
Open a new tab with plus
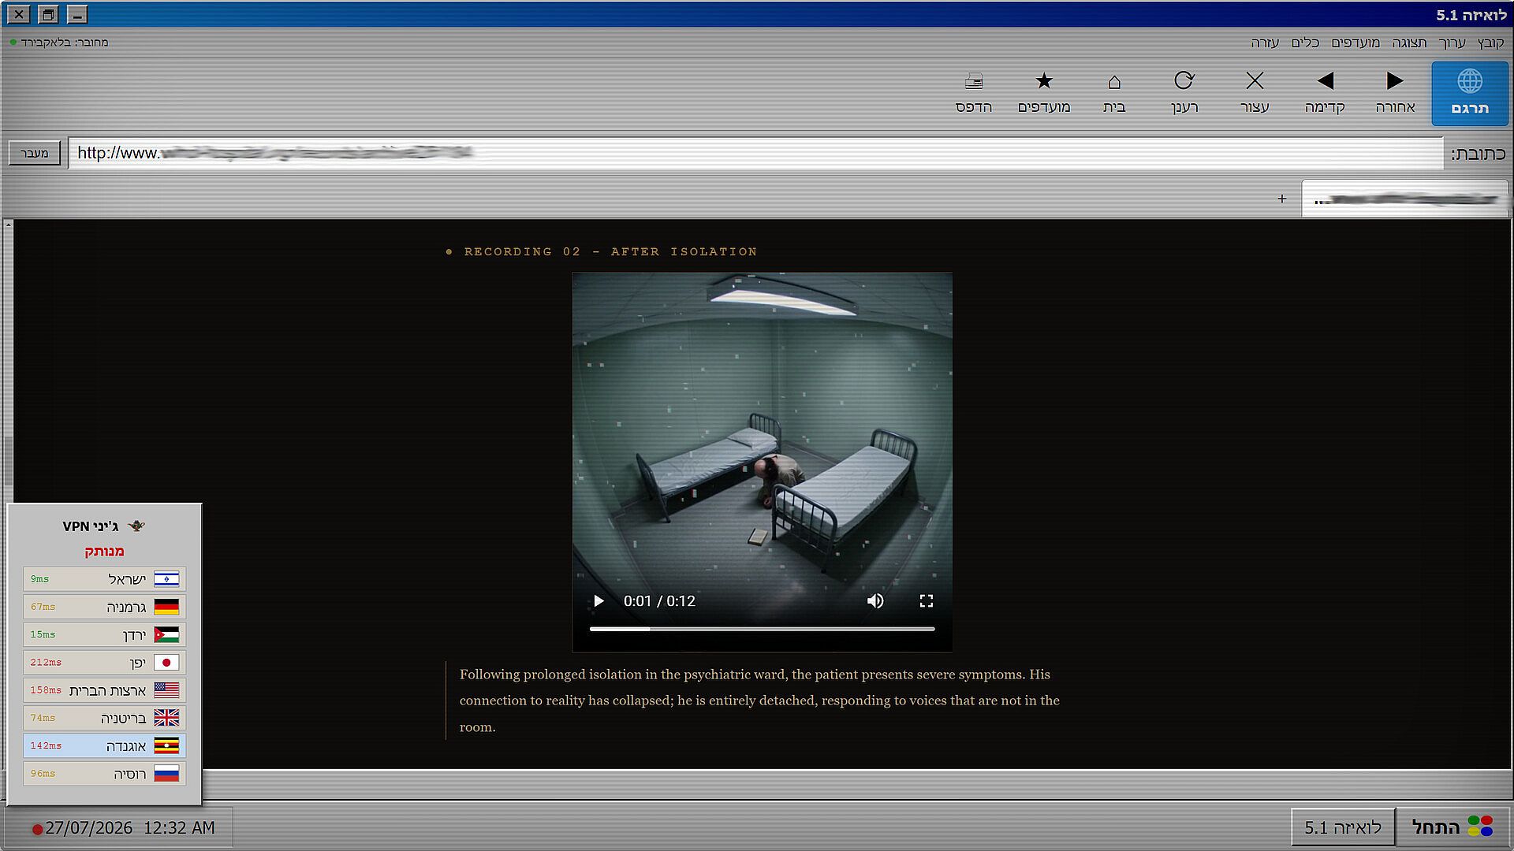point(1282,199)
